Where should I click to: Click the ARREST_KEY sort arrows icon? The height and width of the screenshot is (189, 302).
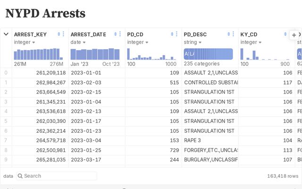click(x=59, y=34)
